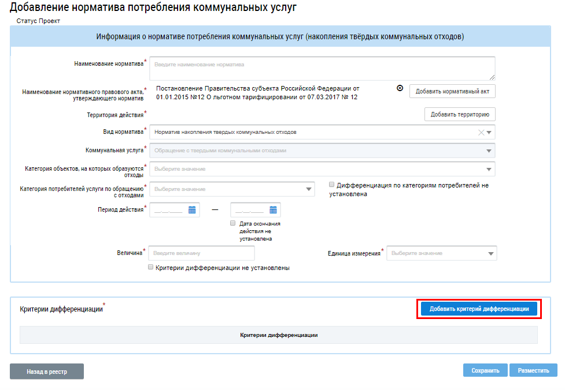The height and width of the screenshot is (390, 565).
Task: Click the 'Критерии дифференциации' table header
Action: click(279, 335)
